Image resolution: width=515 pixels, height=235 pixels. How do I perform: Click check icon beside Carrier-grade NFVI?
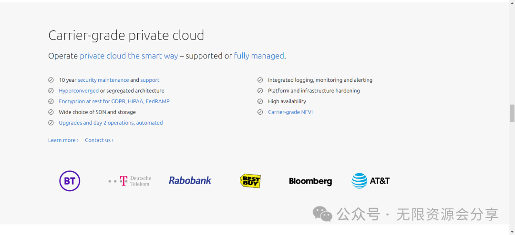point(260,112)
